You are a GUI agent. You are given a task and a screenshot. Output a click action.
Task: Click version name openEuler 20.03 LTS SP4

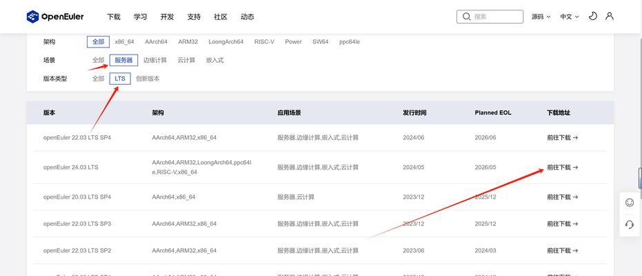pyautogui.click(x=77, y=197)
